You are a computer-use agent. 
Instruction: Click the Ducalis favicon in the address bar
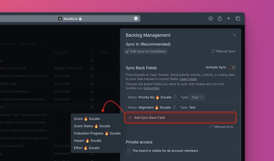click(60, 18)
